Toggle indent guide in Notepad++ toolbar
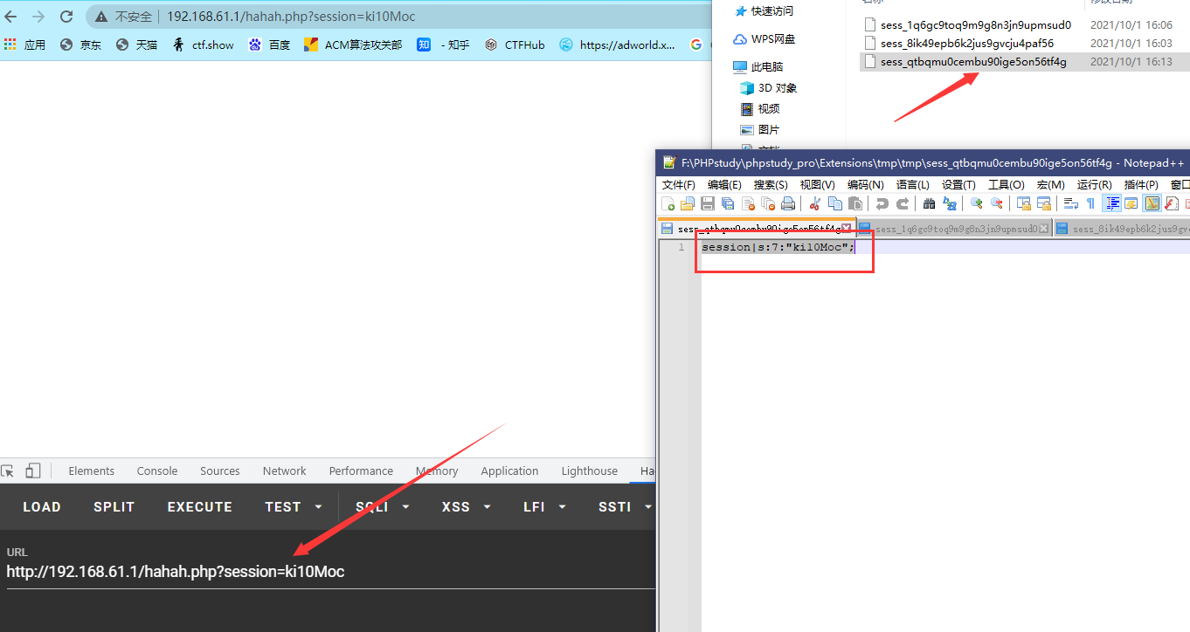The height and width of the screenshot is (632, 1190). pyautogui.click(x=1113, y=203)
